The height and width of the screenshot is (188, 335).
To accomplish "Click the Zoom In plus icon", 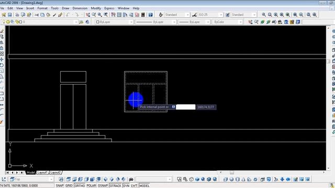I will (x=295, y=15).
